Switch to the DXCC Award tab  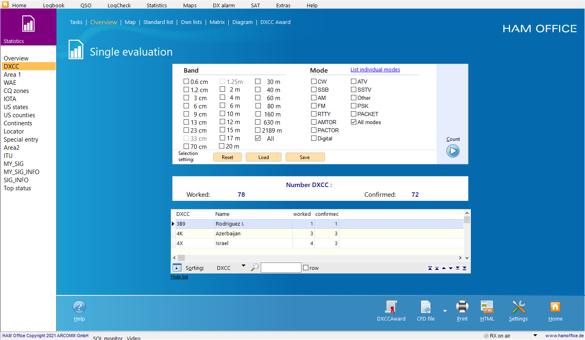tap(275, 22)
